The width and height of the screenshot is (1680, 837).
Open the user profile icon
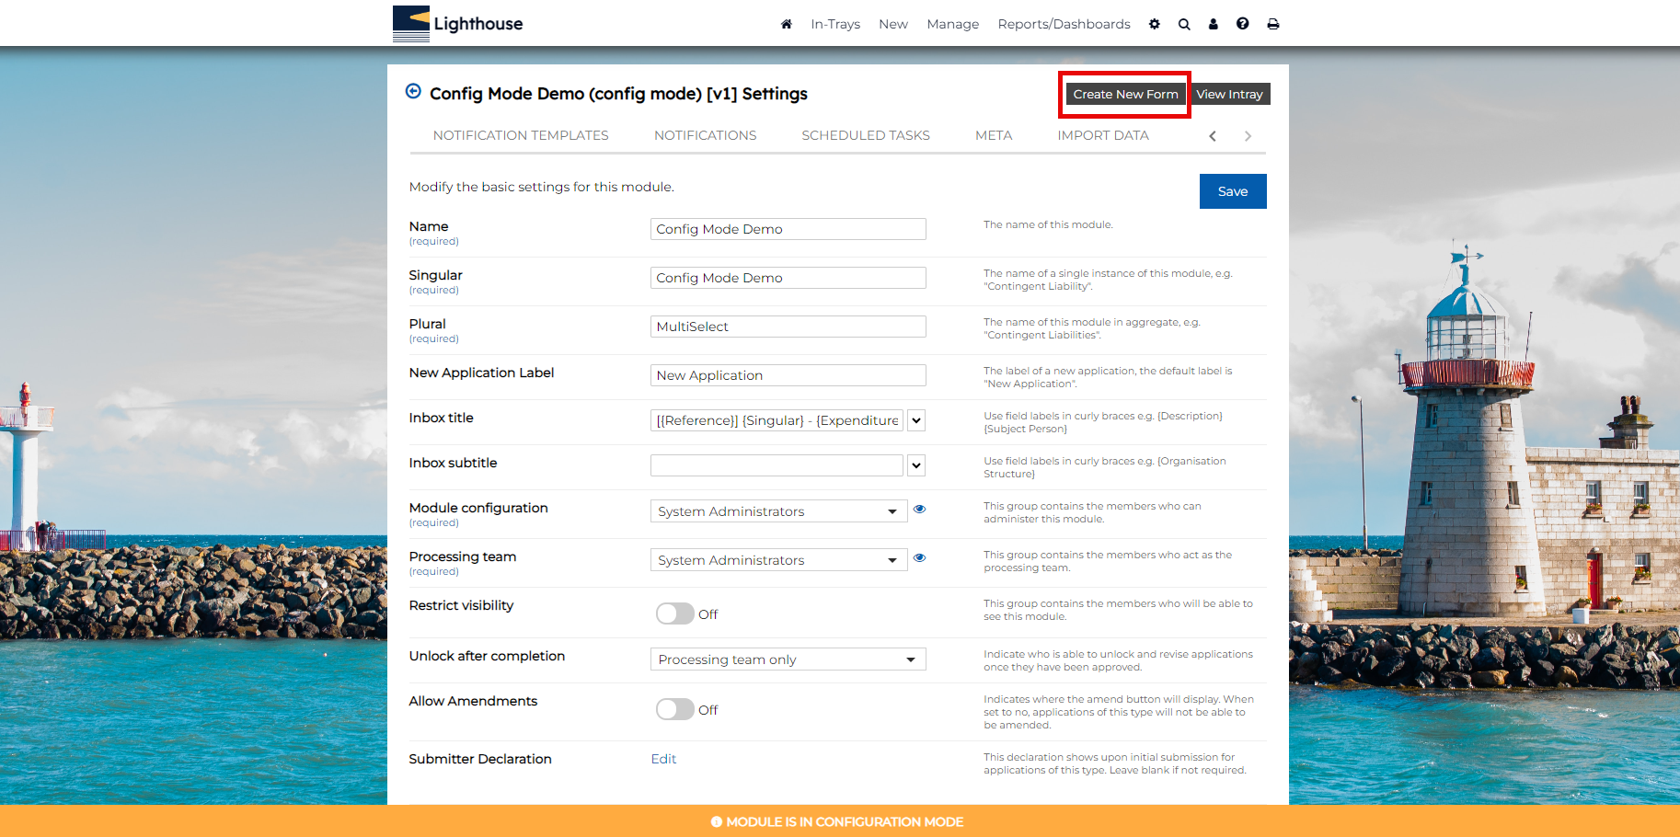(1214, 24)
